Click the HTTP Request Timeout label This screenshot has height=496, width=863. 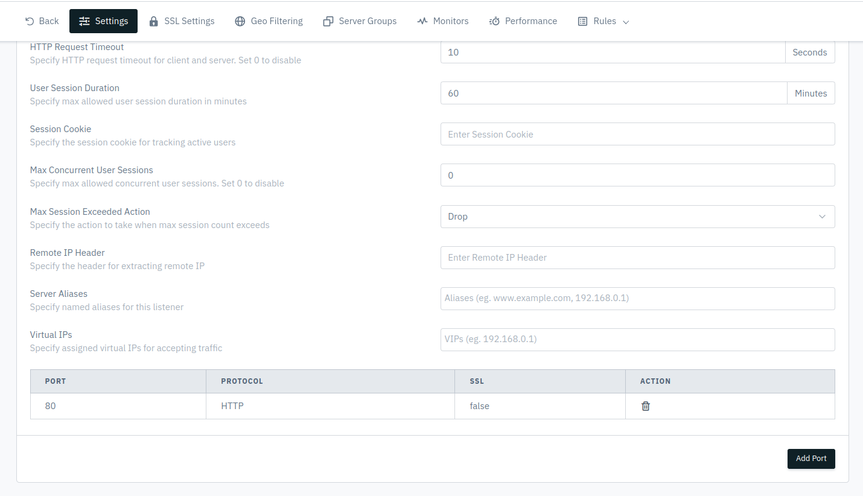click(77, 47)
